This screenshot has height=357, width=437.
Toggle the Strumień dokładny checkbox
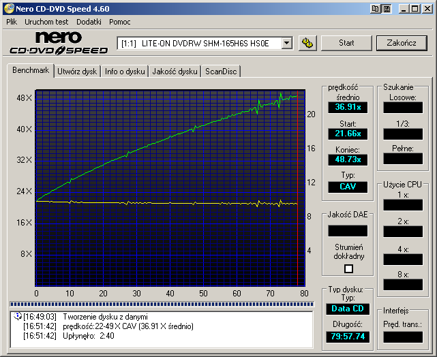pos(348,268)
